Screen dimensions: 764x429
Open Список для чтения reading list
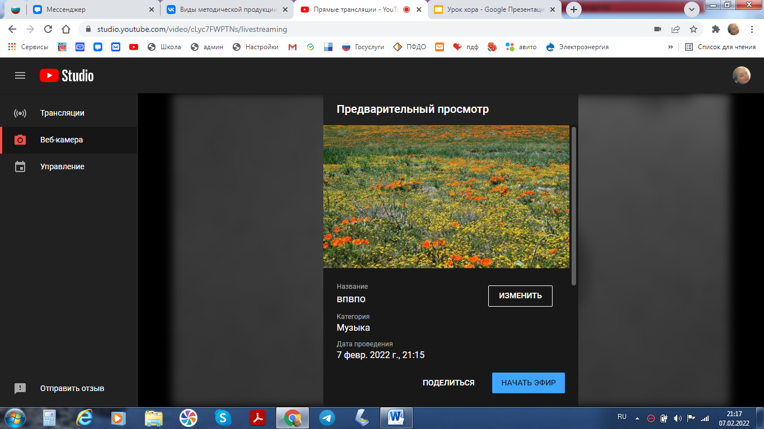[x=720, y=47]
